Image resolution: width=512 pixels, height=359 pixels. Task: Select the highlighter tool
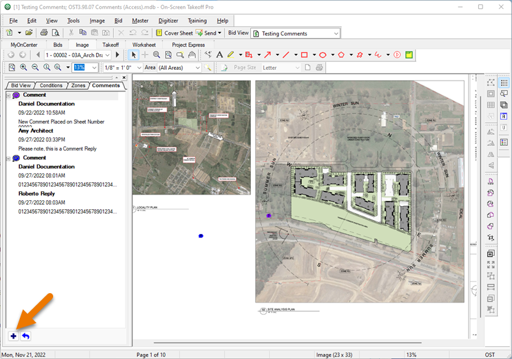(x=230, y=55)
